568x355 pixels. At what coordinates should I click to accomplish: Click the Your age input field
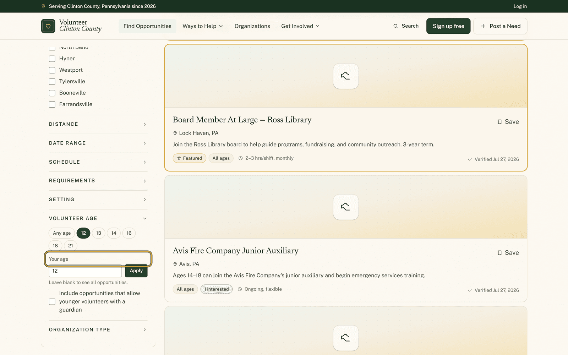coord(85,271)
